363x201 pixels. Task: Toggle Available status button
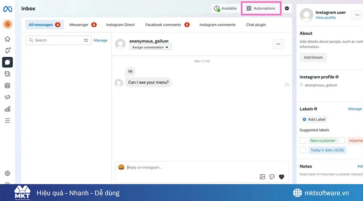pos(225,8)
